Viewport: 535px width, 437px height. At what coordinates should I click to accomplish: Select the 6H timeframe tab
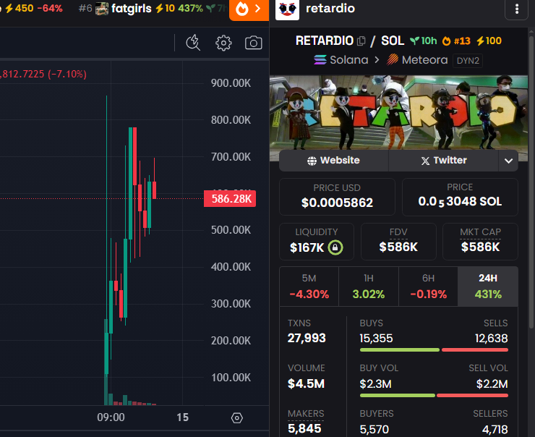428,287
